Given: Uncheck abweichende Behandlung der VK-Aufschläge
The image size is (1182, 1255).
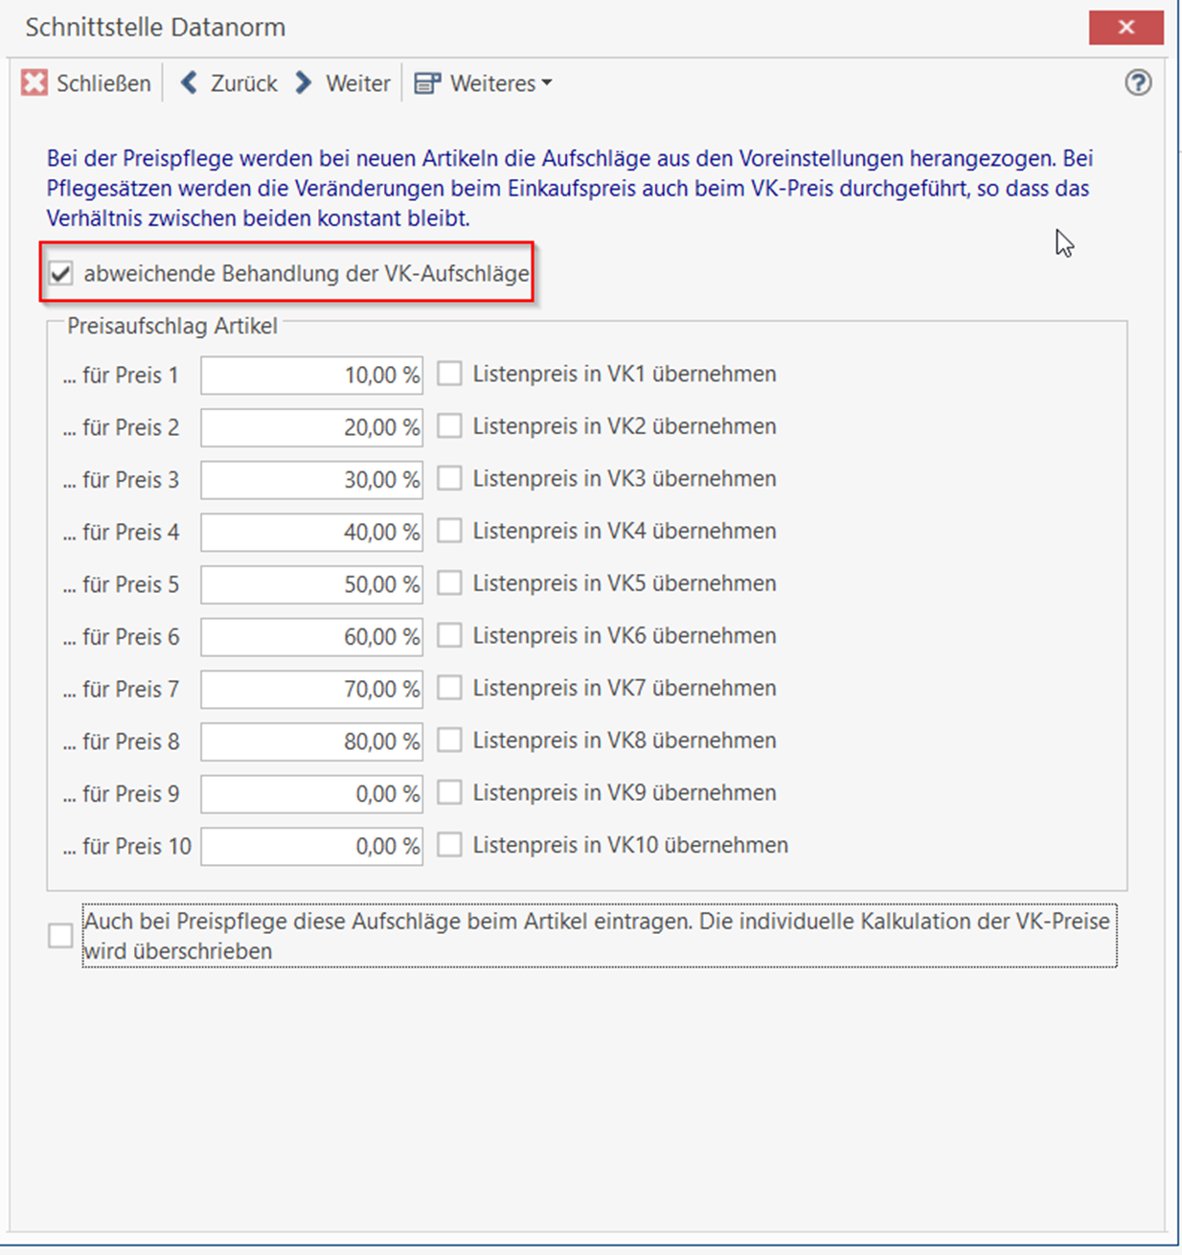Looking at the screenshot, I should 61,274.
